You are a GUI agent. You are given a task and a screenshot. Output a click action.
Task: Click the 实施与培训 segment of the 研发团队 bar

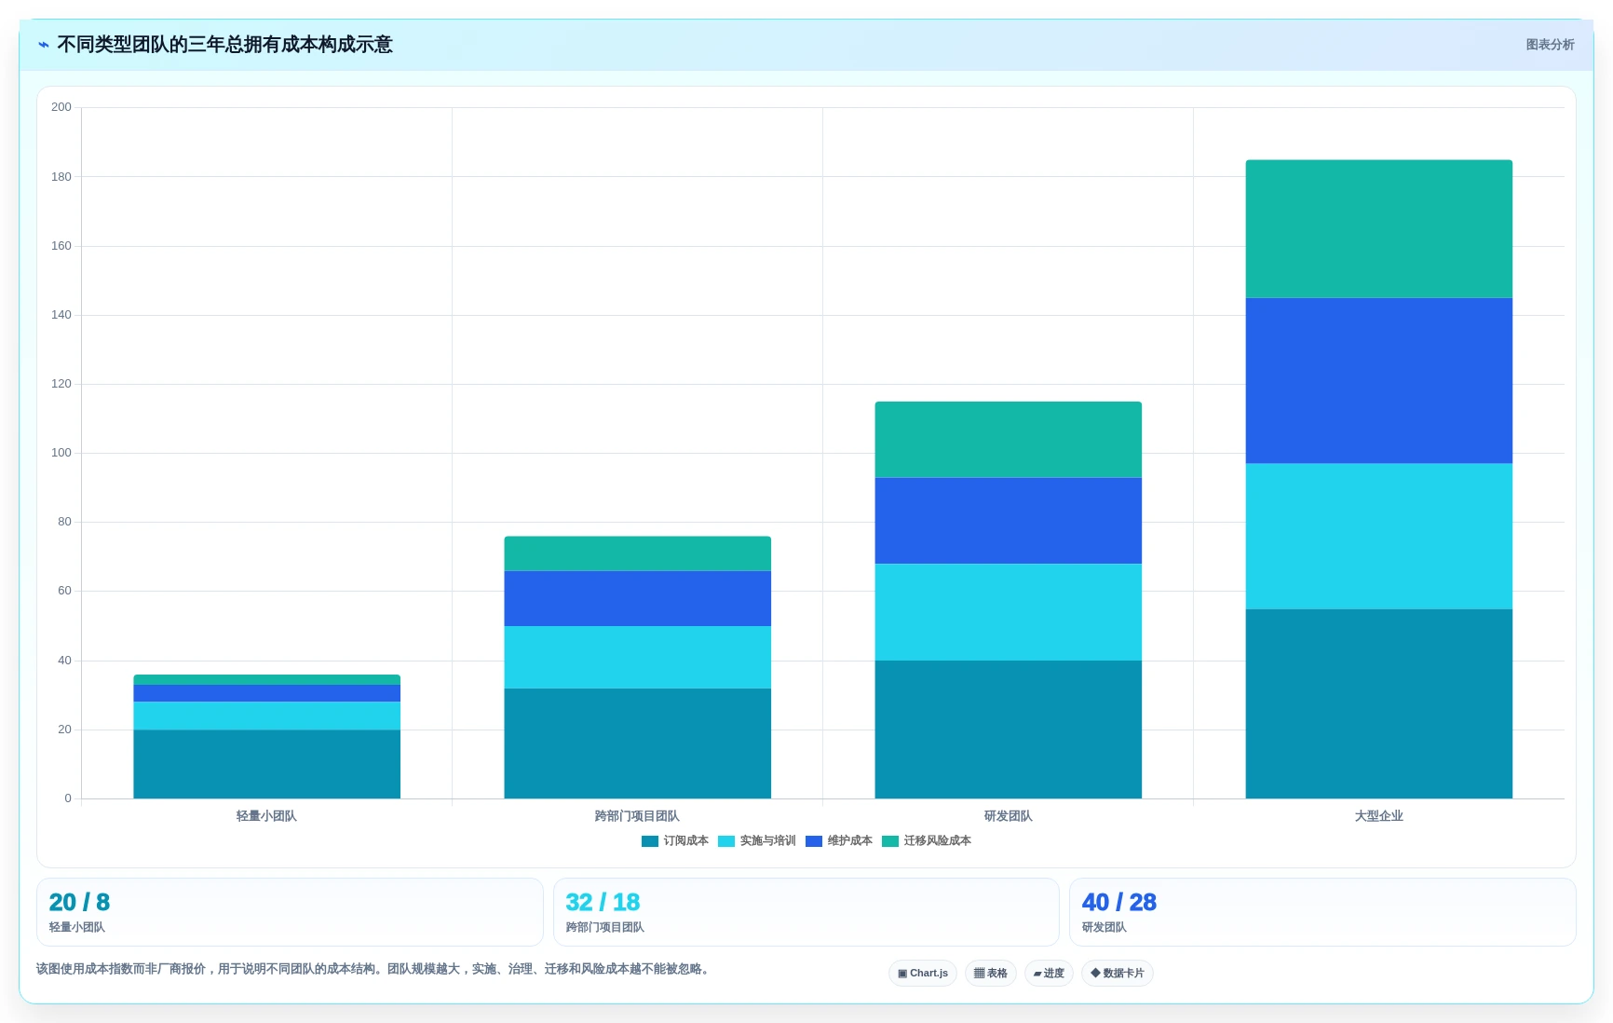[x=1009, y=612]
